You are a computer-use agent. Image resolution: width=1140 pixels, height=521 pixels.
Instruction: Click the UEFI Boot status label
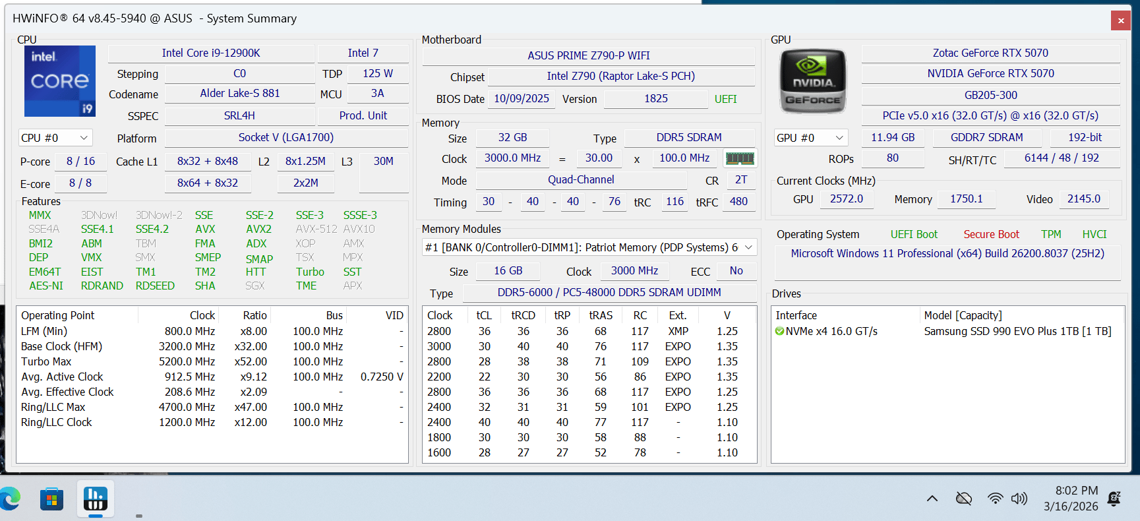914,234
